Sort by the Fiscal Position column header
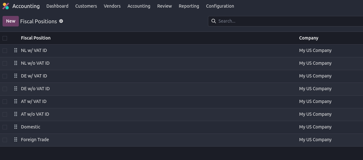Viewport: 363px width, 160px height. tap(36, 38)
